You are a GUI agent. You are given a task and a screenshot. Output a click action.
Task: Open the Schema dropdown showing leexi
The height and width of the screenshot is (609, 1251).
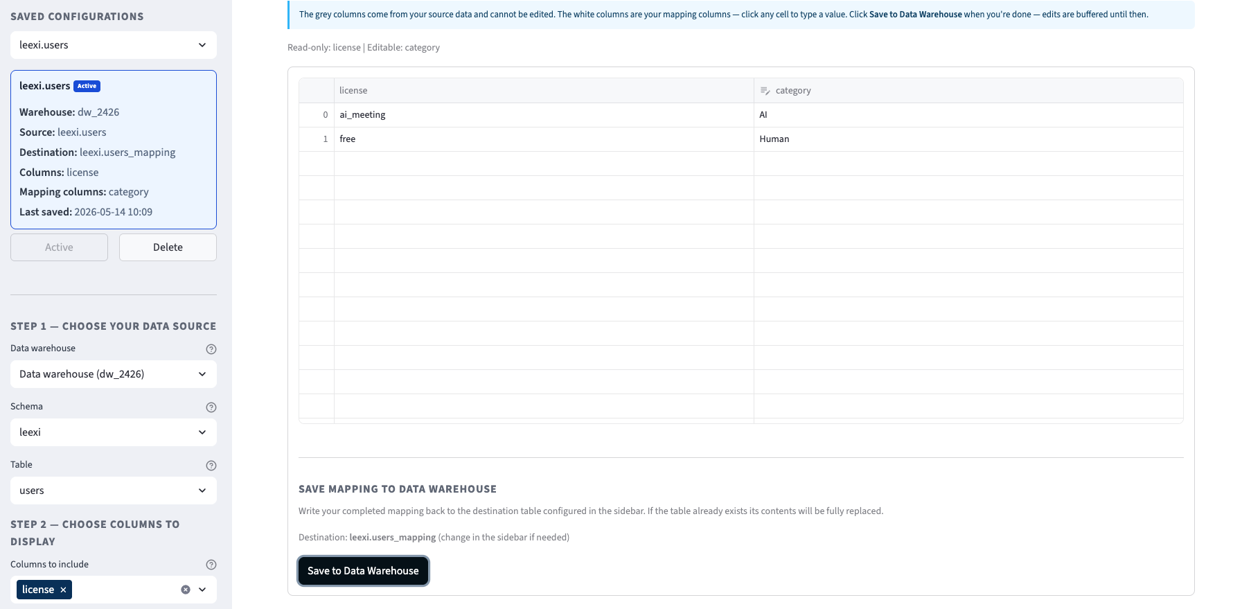click(x=114, y=432)
